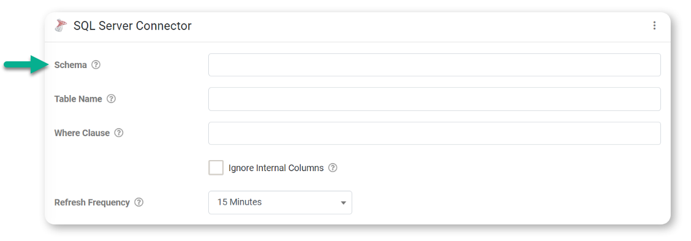Enable the Ignore Internal Columns checkbox
The width and height of the screenshot is (691, 241).
(x=216, y=168)
